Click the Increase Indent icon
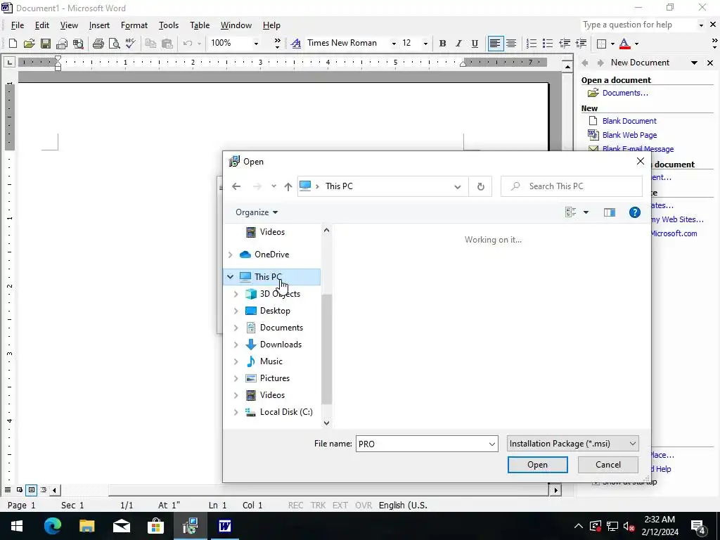Viewport: 720px width, 540px height. click(581, 44)
